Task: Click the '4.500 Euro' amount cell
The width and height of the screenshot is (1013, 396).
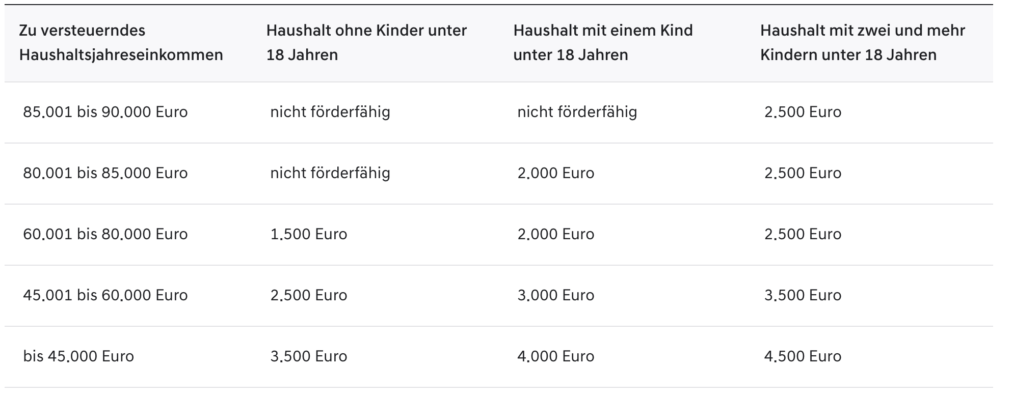Action: (x=803, y=356)
